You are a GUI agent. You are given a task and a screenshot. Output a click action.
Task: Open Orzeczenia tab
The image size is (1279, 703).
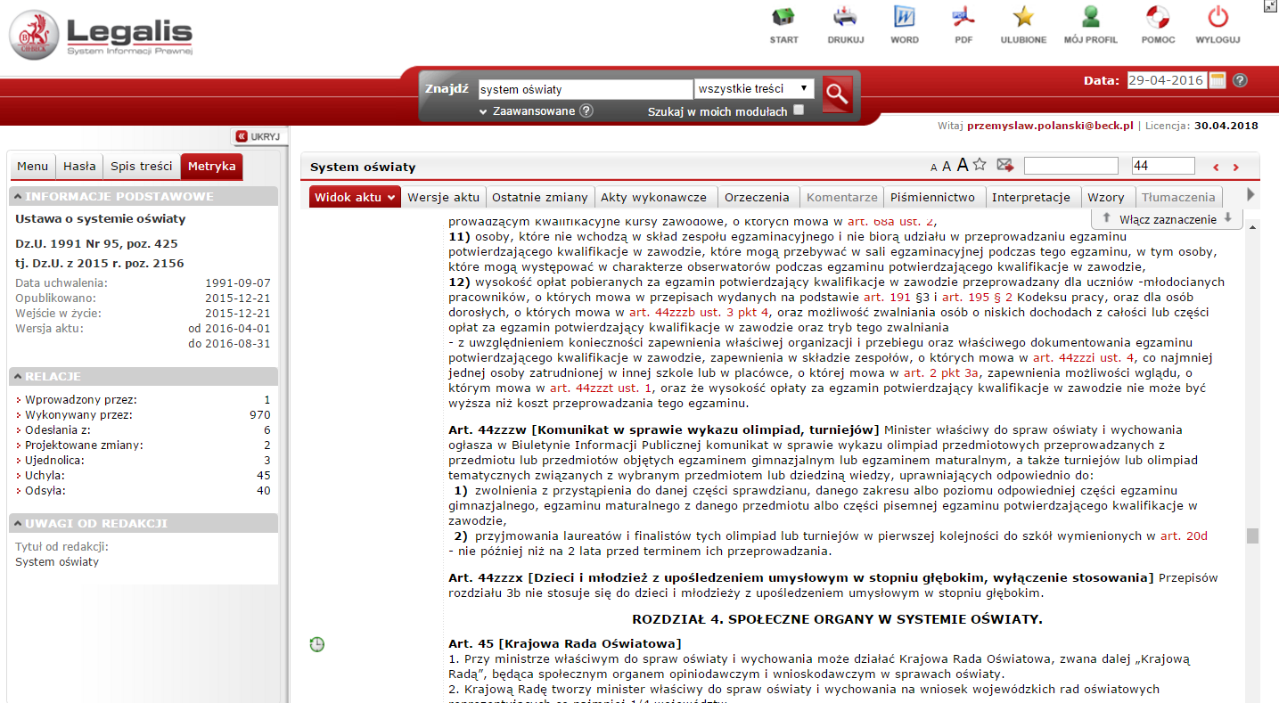pos(757,197)
